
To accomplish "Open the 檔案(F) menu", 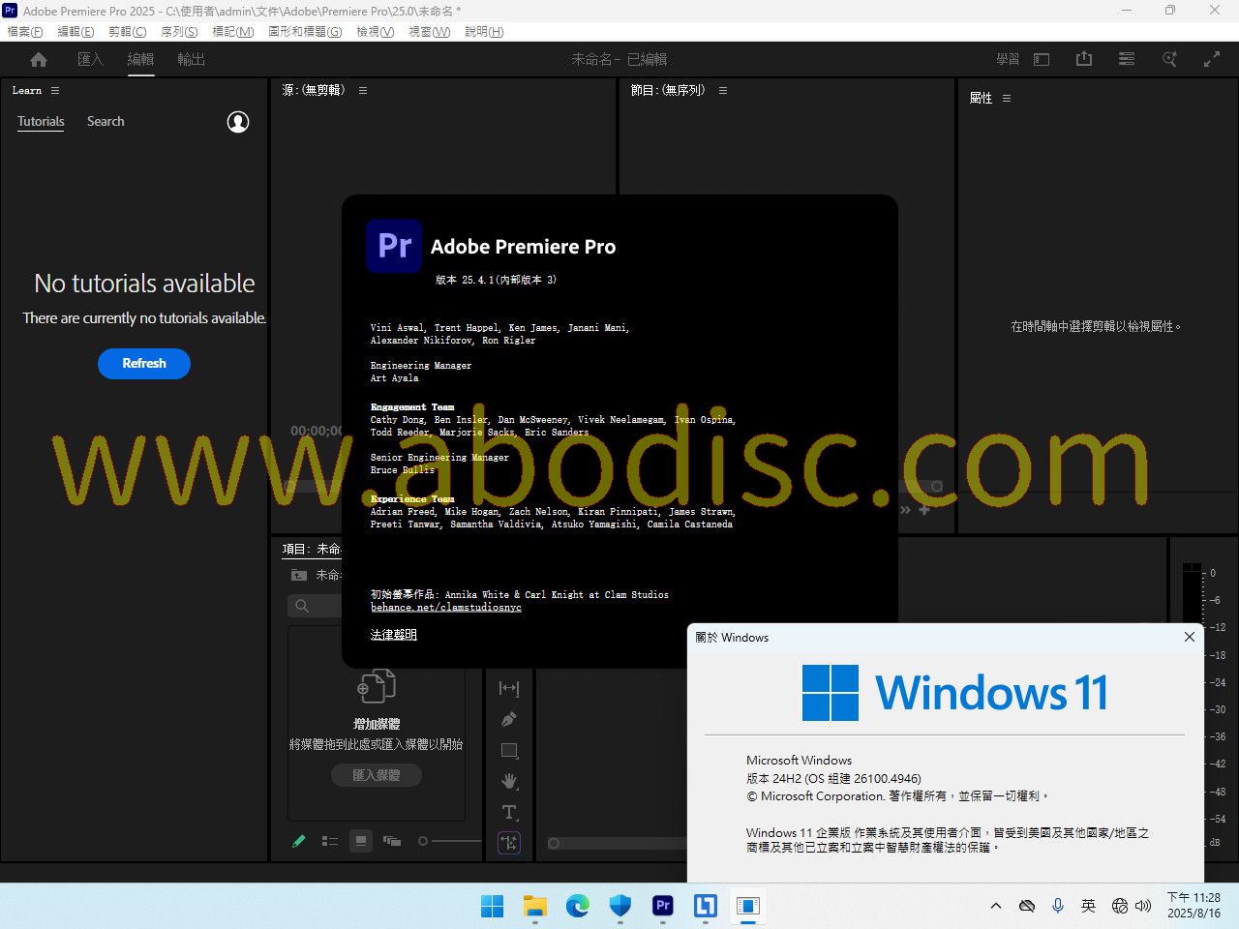I will (25, 31).
